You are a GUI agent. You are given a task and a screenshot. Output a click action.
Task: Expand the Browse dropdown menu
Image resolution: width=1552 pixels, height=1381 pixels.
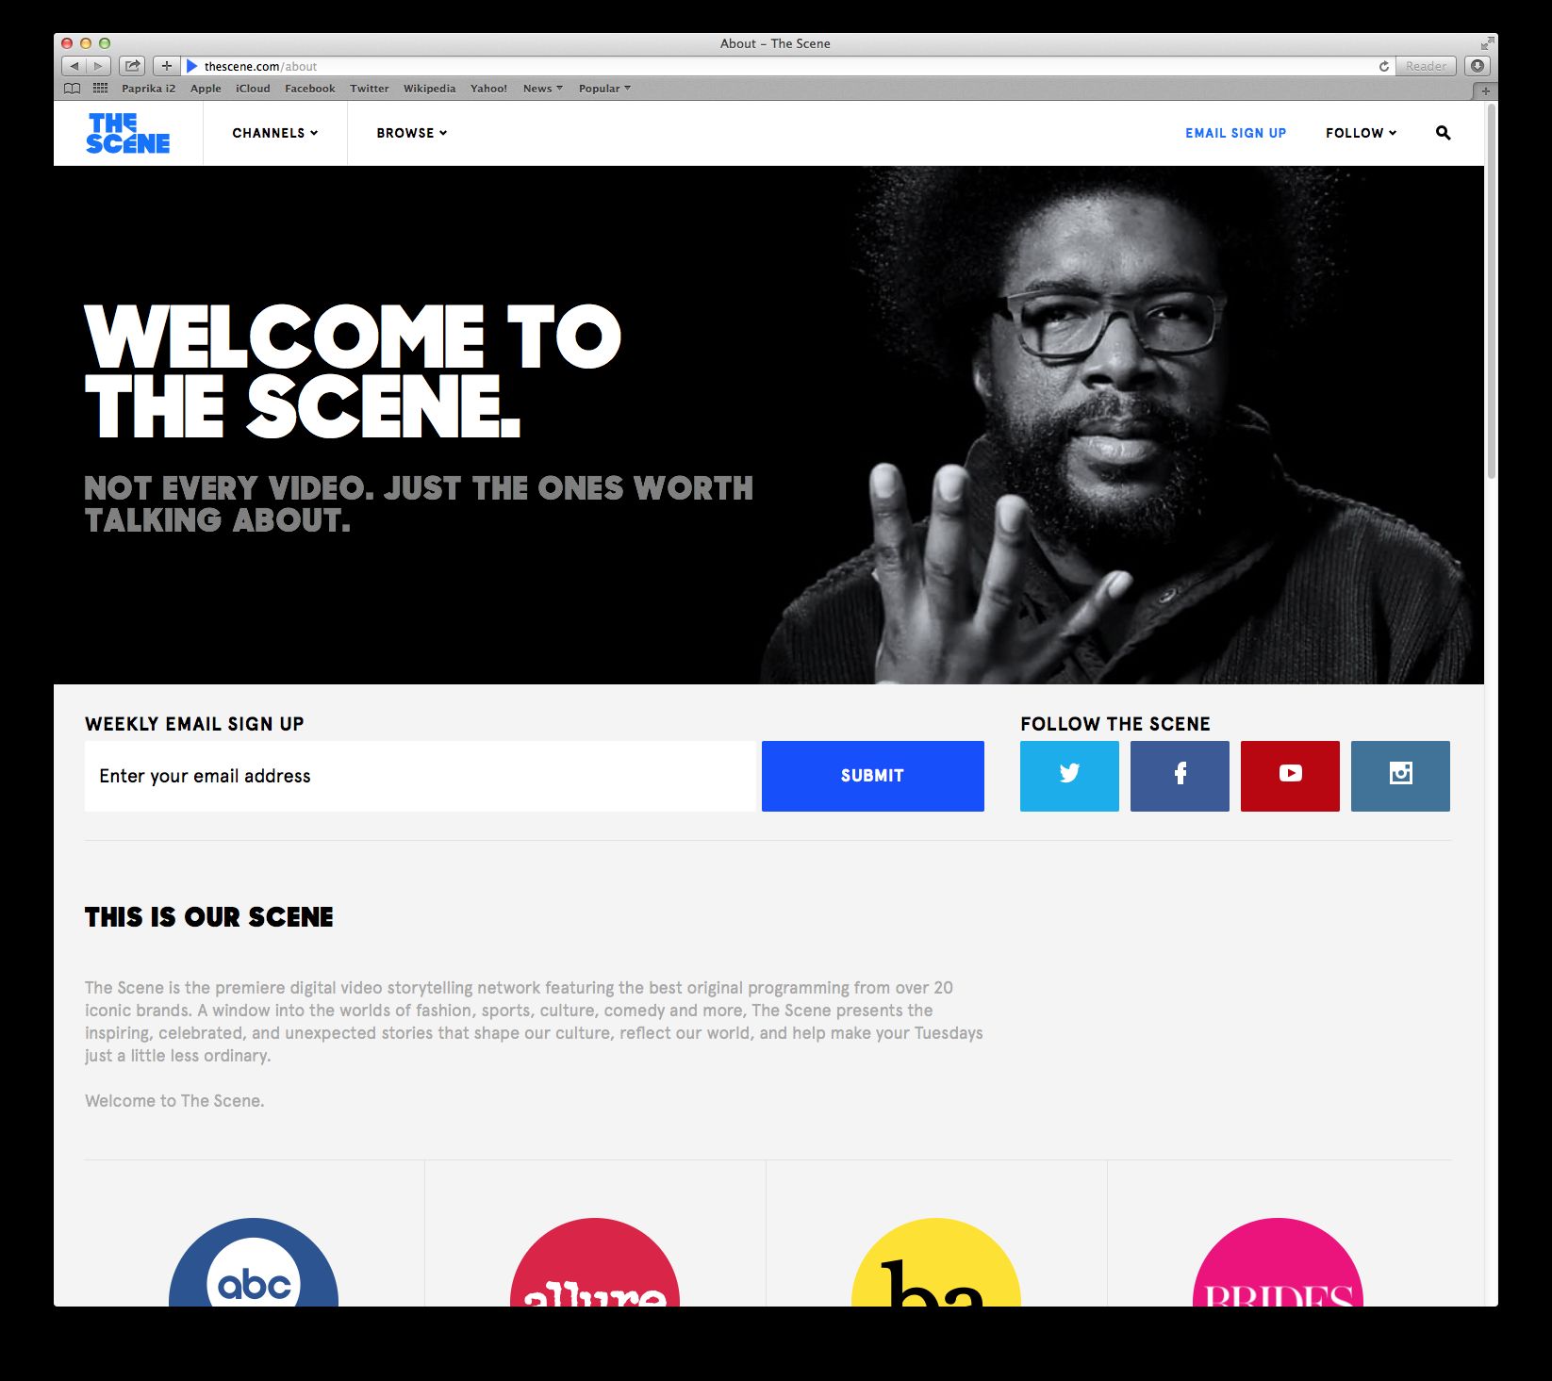412,133
